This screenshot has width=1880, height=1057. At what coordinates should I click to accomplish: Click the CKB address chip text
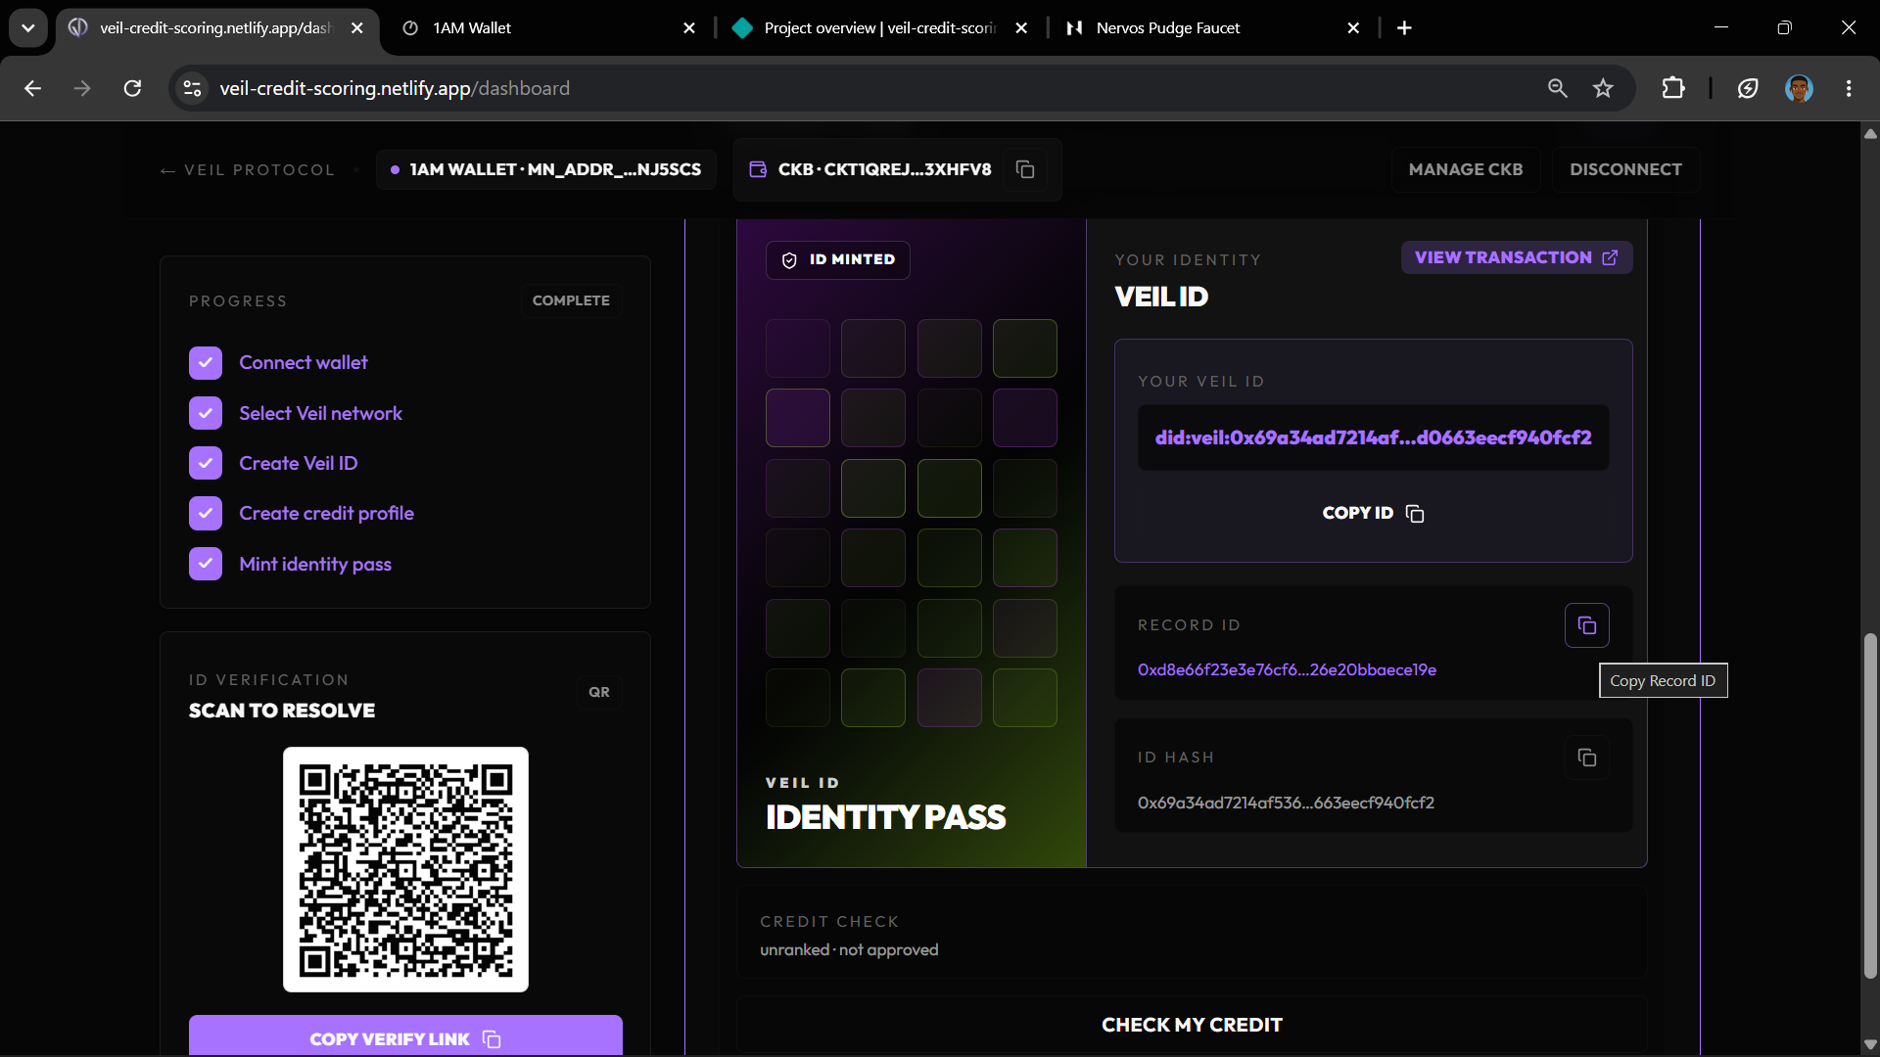[x=884, y=169]
